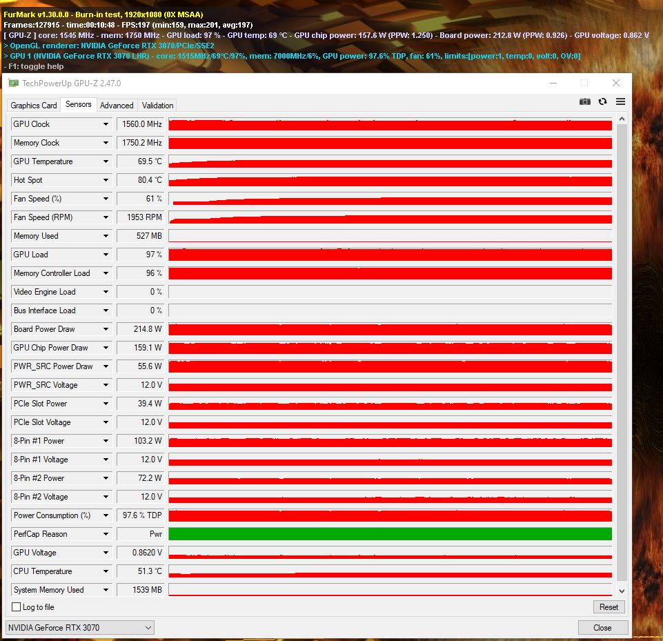The height and width of the screenshot is (641, 663).
Task: Click the refresh sensors icon
Action: tap(602, 101)
